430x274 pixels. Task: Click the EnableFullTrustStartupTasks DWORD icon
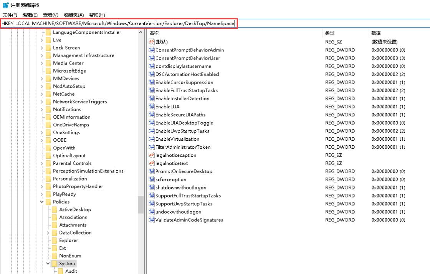(x=151, y=90)
